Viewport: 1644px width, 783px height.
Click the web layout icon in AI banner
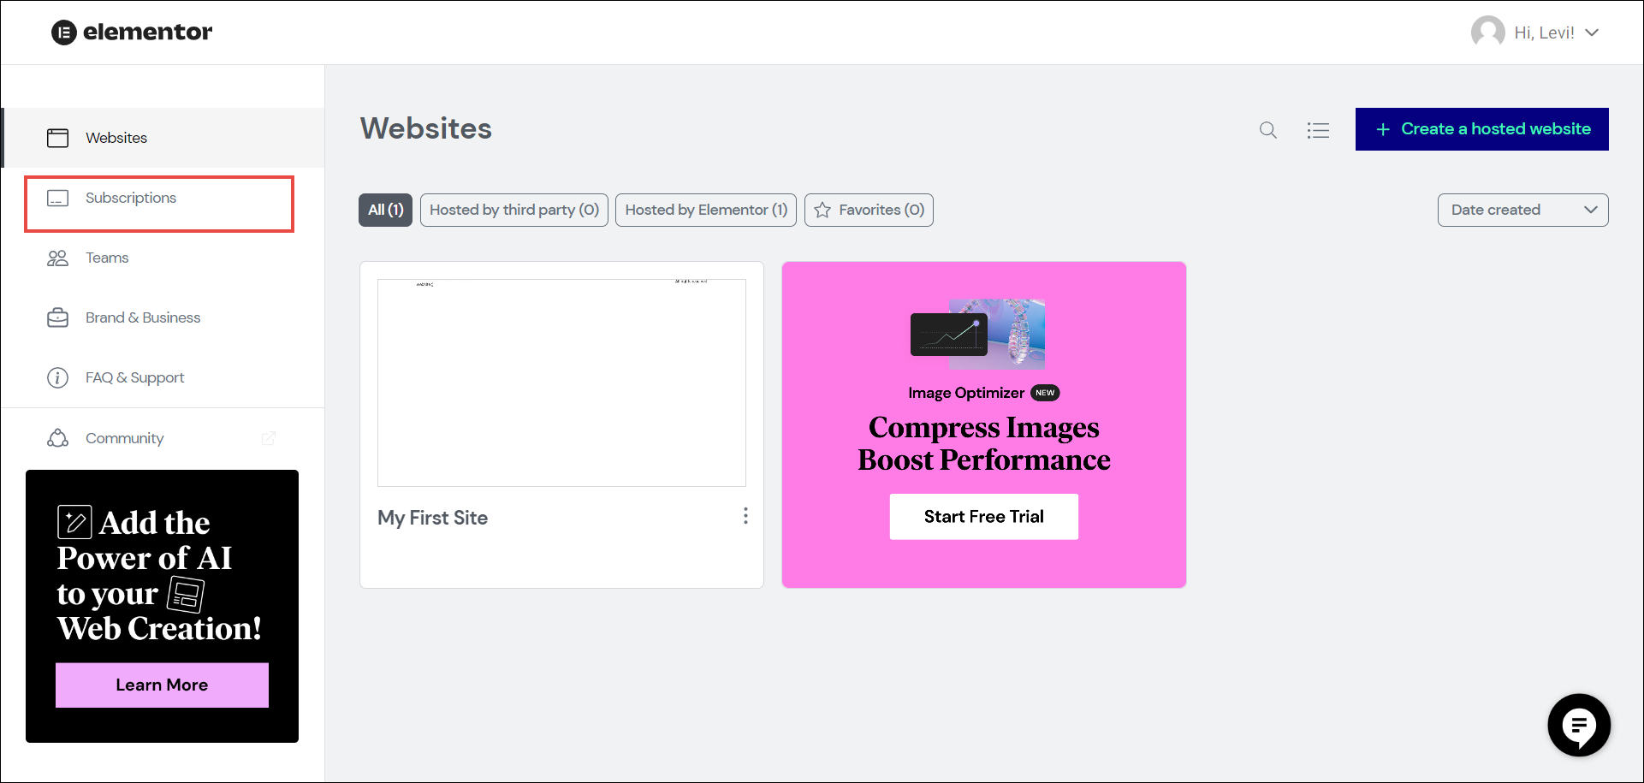pyautogui.click(x=186, y=595)
